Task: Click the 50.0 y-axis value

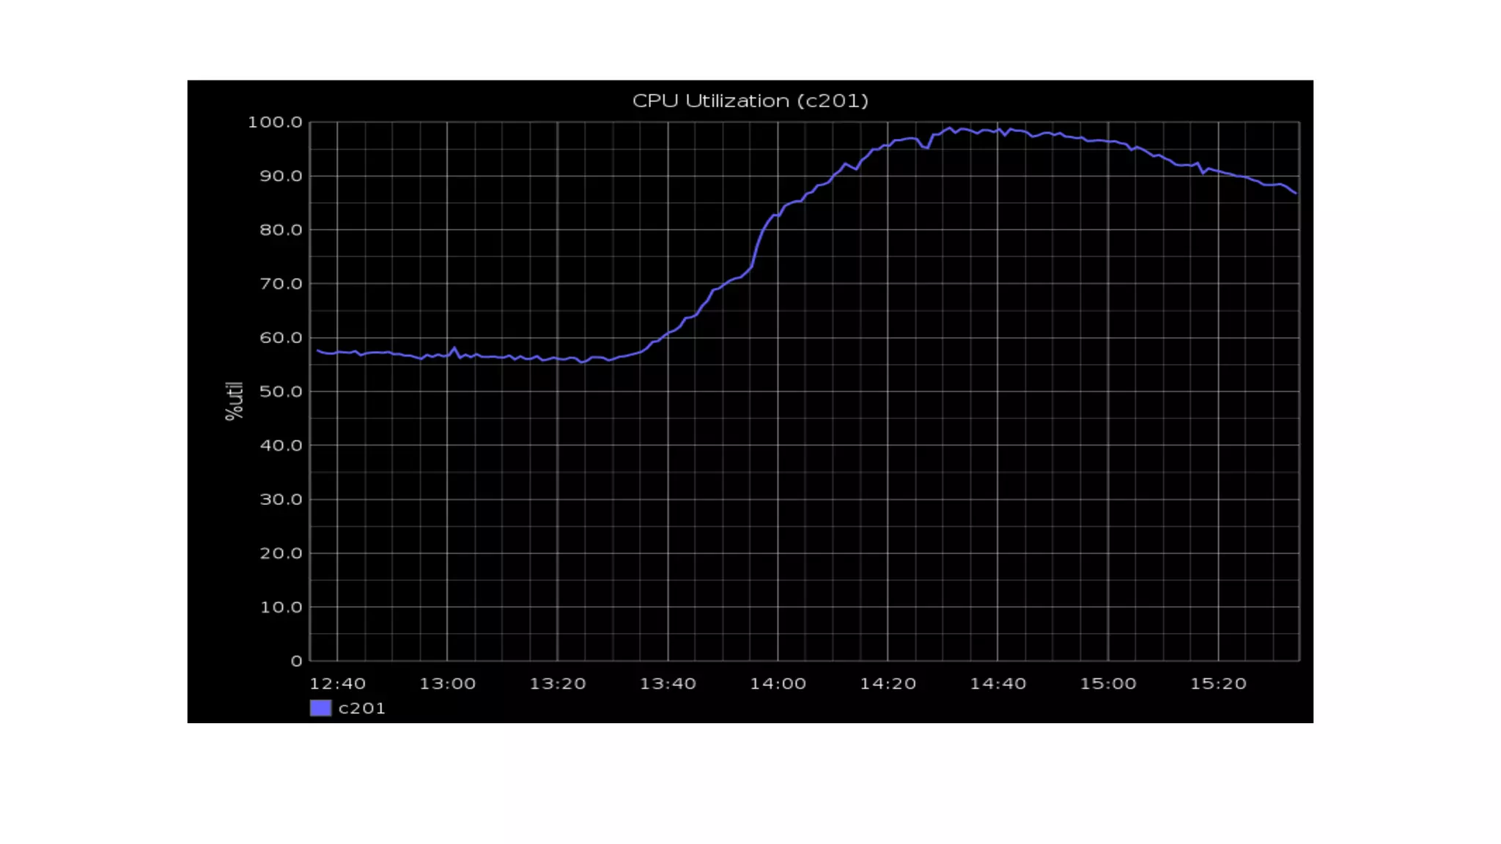Action: pos(281,391)
